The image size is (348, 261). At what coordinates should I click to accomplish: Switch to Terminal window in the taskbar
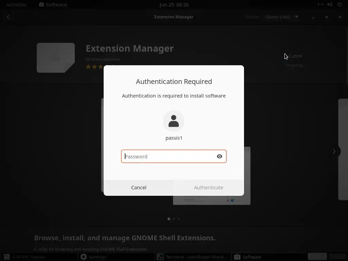192,257
